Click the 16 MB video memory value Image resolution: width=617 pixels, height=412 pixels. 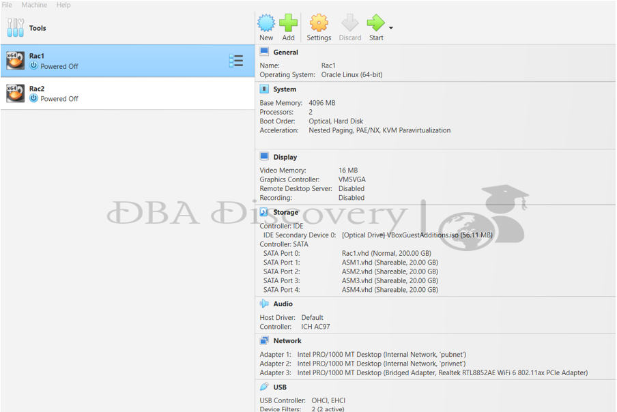coord(348,171)
